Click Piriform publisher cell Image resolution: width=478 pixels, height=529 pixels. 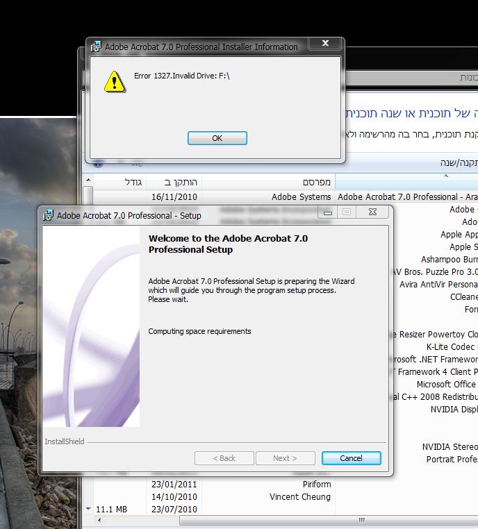tap(317, 484)
